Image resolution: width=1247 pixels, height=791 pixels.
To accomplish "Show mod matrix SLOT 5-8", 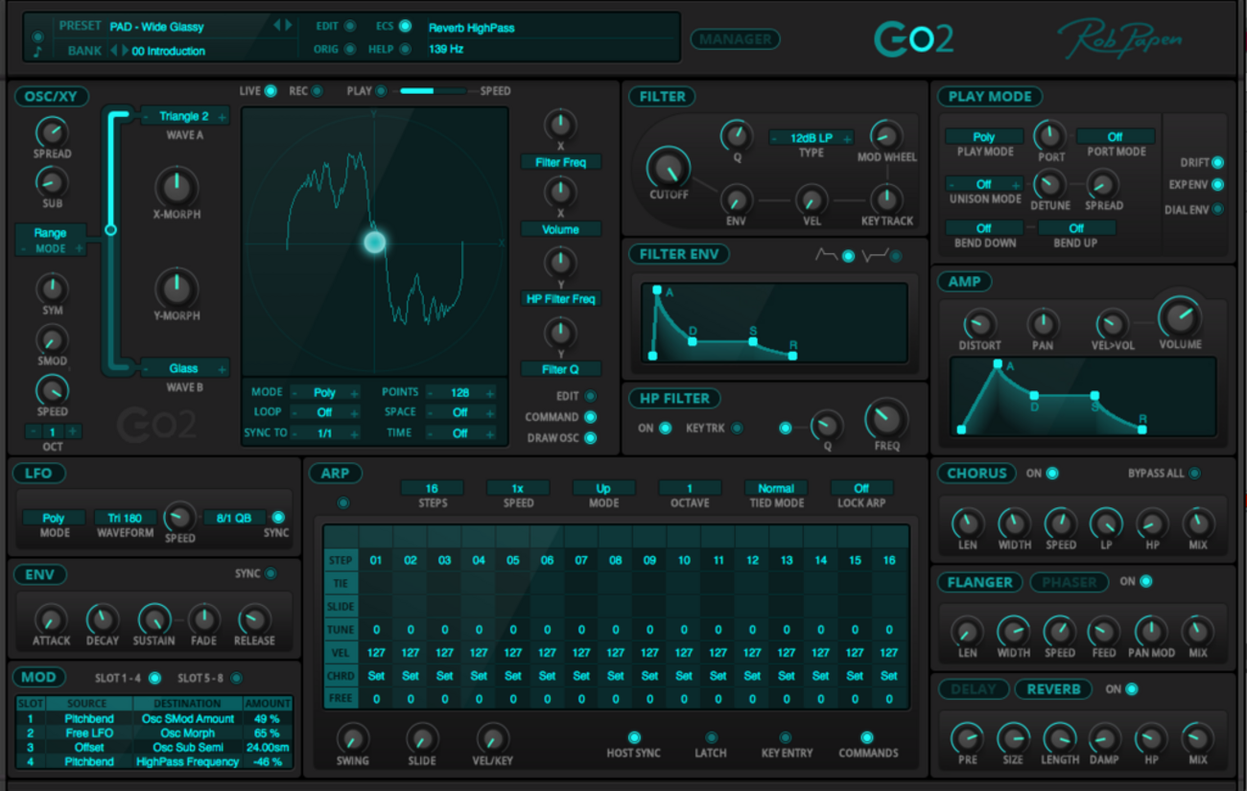I will click(x=235, y=678).
